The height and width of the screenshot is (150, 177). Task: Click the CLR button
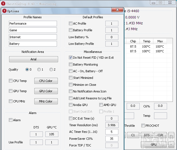tap(160, 135)
